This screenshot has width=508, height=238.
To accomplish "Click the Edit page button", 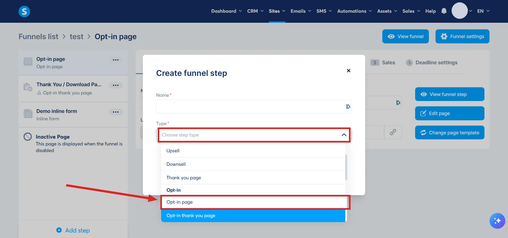I will tap(450, 113).
